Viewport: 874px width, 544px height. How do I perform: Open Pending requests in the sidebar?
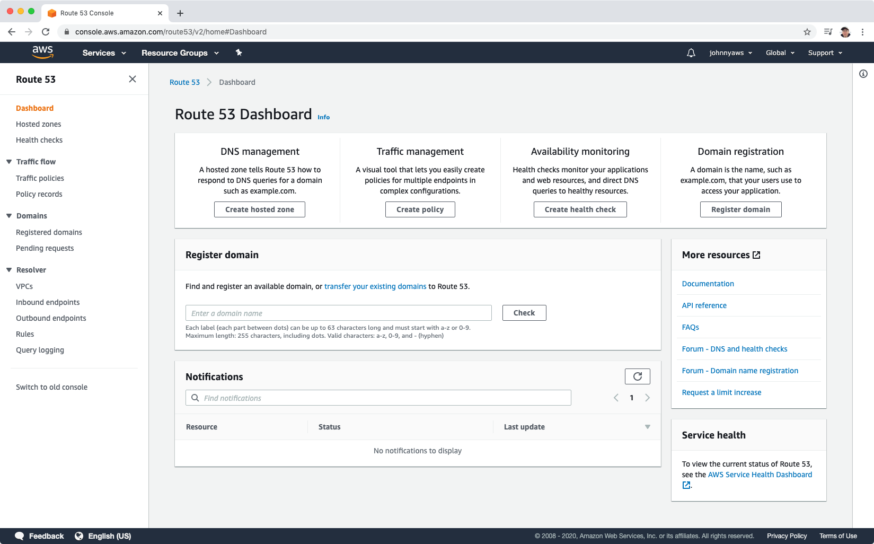coord(45,248)
